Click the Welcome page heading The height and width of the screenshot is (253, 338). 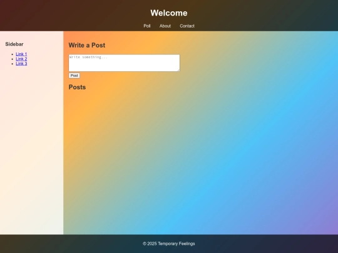pyautogui.click(x=169, y=13)
